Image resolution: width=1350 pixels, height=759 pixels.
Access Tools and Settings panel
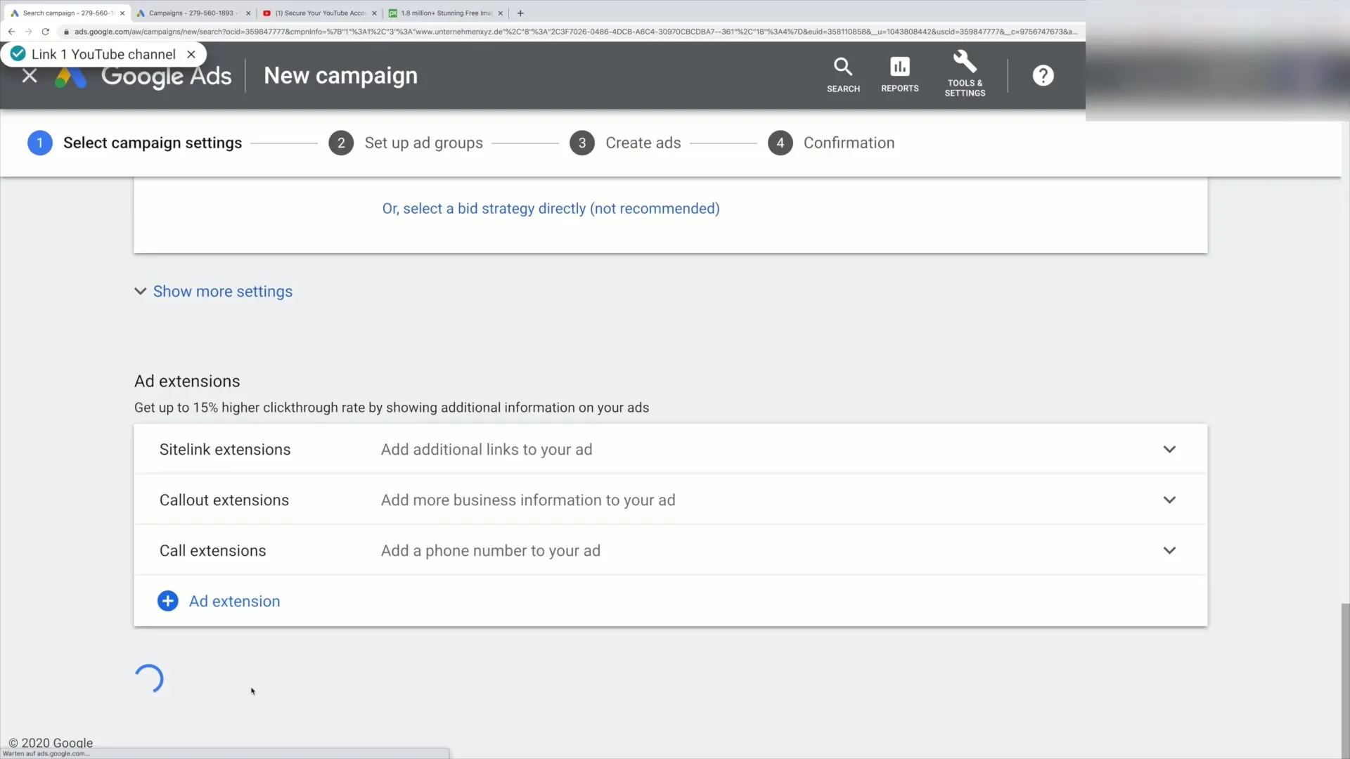coord(965,74)
